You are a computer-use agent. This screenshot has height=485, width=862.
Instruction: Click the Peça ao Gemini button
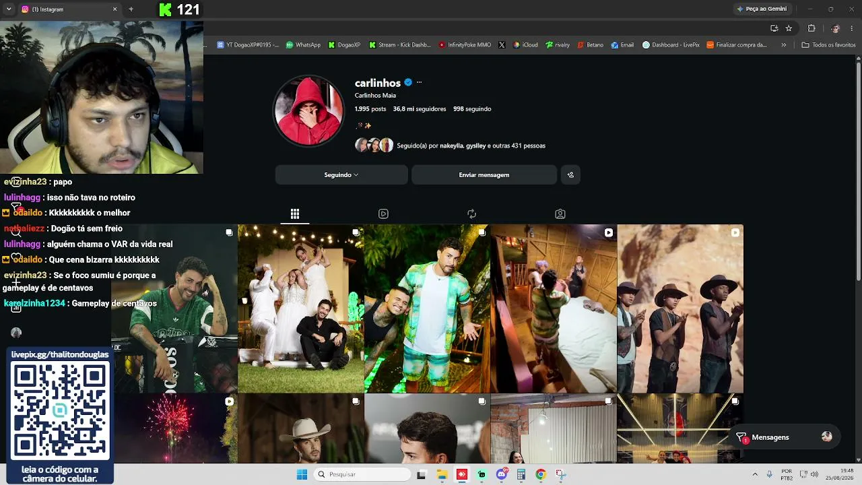[762, 9]
